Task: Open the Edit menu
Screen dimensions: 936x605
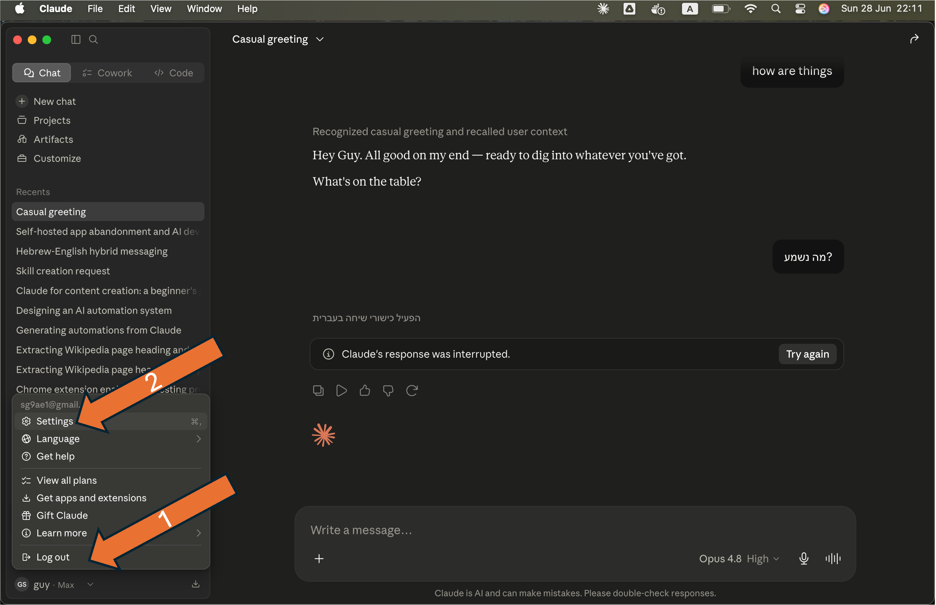Action: pos(126,9)
